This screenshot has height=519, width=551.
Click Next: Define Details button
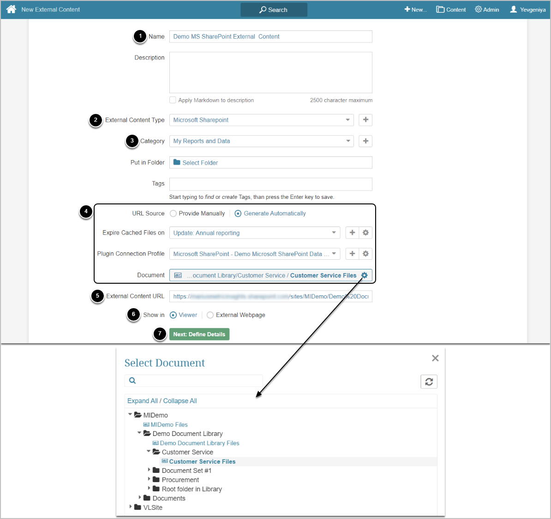(x=199, y=334)
